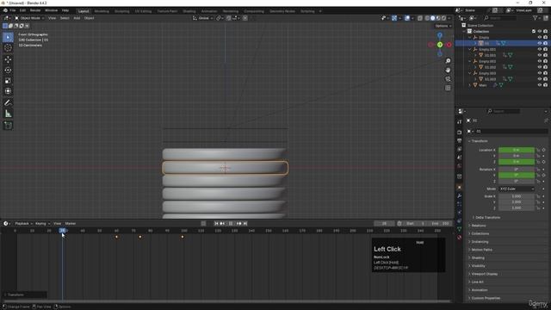Switch to the Modeling workspace tab
The width and height of the screenshot is (551, 310).
coord(102,11)
